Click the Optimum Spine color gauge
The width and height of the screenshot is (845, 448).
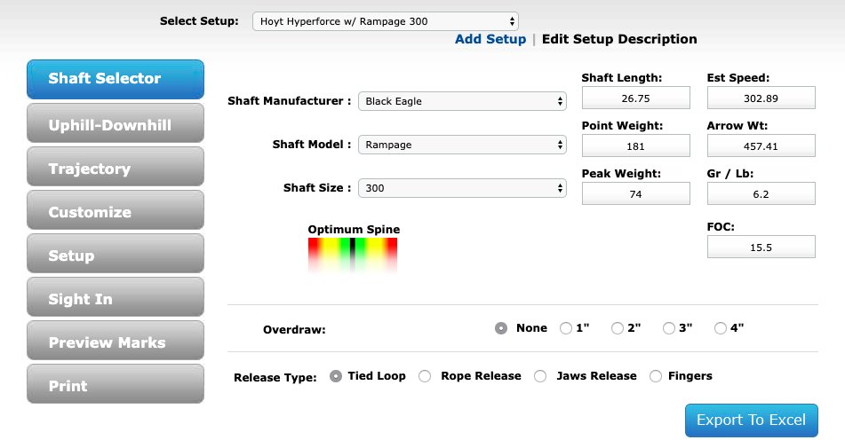click(353, 255)
